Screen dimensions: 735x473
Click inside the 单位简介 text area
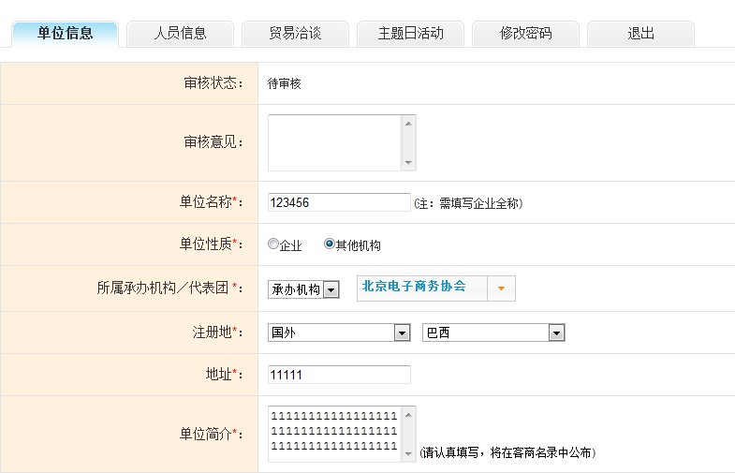pos(334,433)
